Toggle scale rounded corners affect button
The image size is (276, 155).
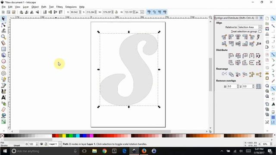[x=154, y=12]
